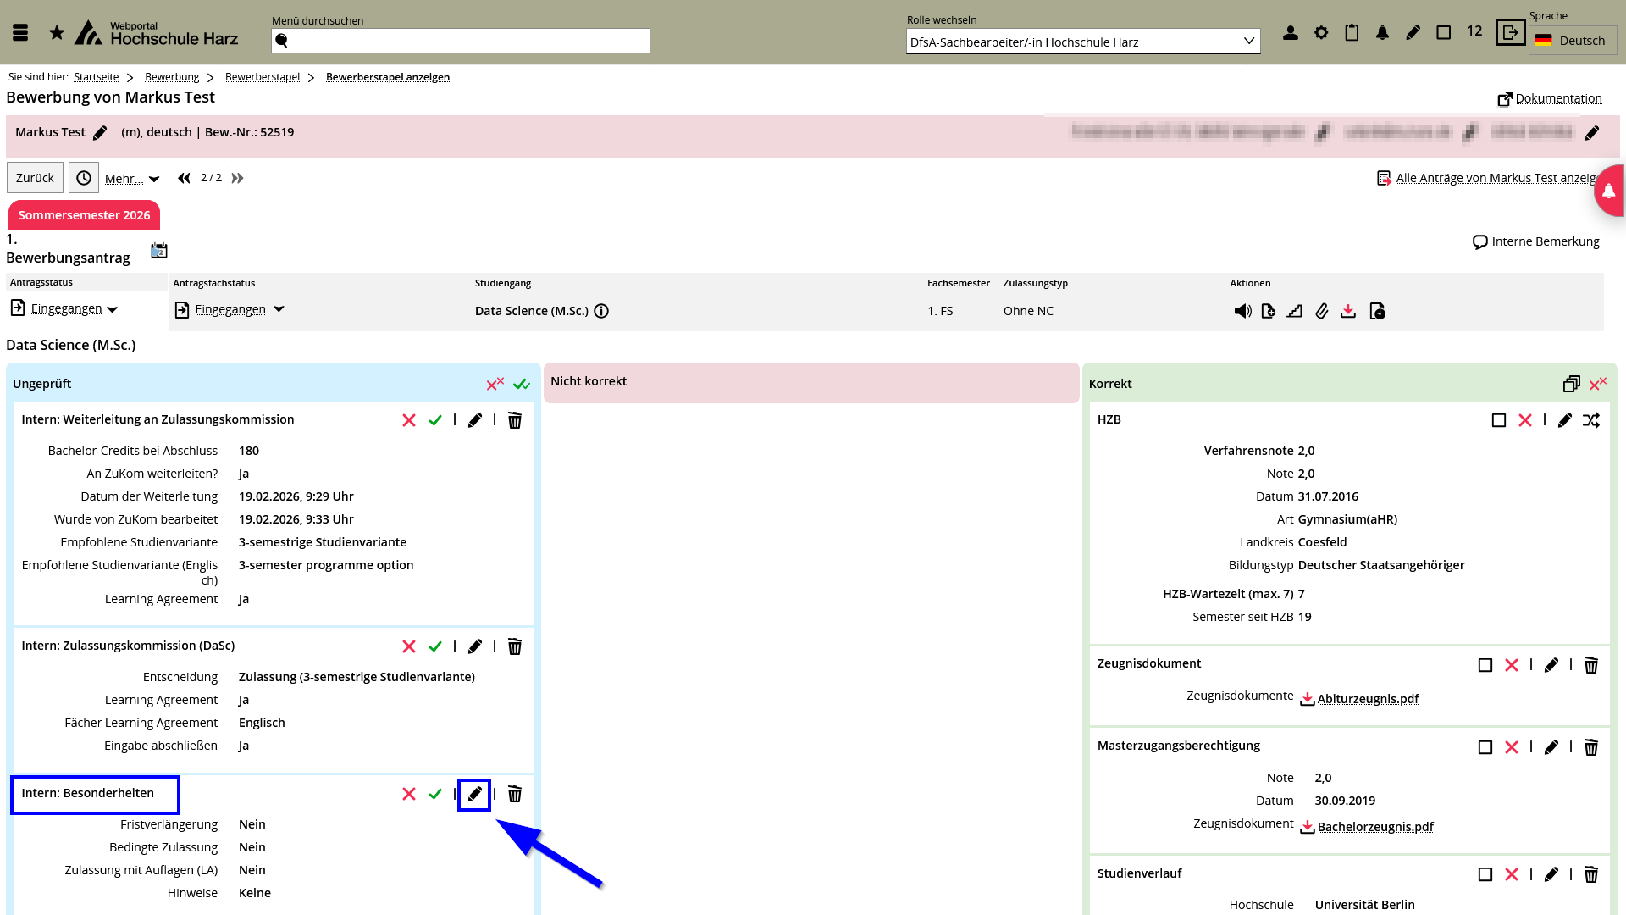Open the hamburger main menu
The width and height of the screenshot is (1626, 915).
(20, 33)
